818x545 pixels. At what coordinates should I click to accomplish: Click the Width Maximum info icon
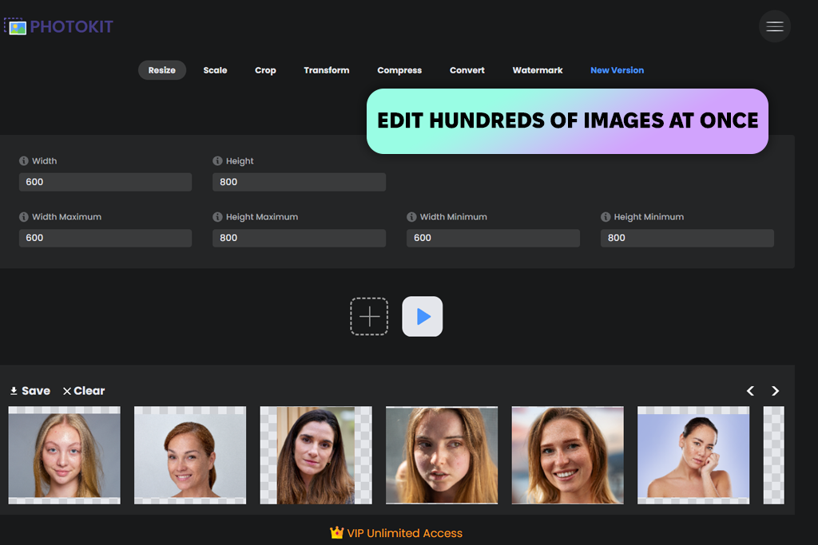[23, 217]
